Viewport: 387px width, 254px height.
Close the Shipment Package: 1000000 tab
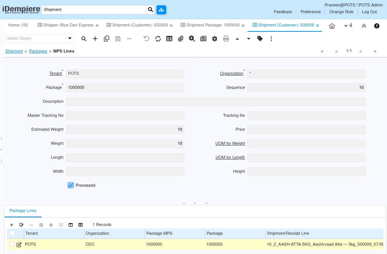pyautogui.click(x=243, y=26)
